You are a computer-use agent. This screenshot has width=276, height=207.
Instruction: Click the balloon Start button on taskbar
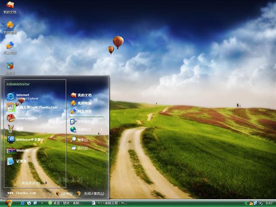[9, 203]
